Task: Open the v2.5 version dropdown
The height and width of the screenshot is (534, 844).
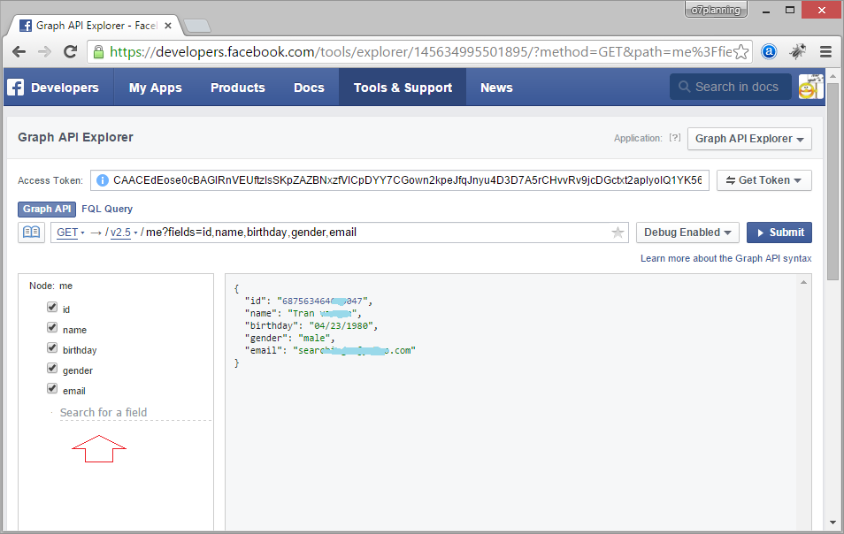Action: click(x=124, y=233)
